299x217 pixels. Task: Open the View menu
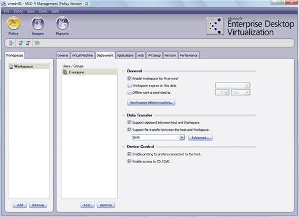tap(31, 11)
